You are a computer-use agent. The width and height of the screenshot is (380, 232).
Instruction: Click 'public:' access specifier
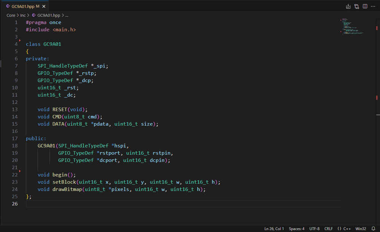pos(36,138)
